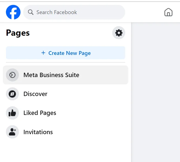The height and width of the screenshot is (162, 180).
Task: Click the Invitations person icon
Action: click(x=12, y=132)
